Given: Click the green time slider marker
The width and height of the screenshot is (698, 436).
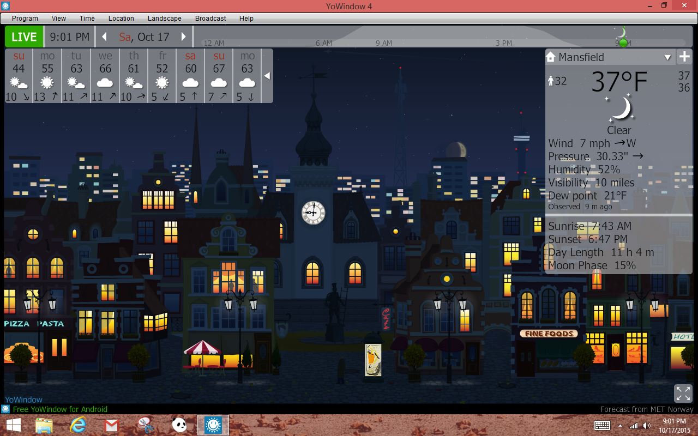Looking at the screenshot, I should point(623,43).
